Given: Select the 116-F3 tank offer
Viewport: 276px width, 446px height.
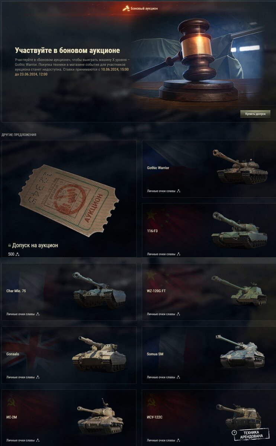Looking at the screenshot, I should (209, 230).
